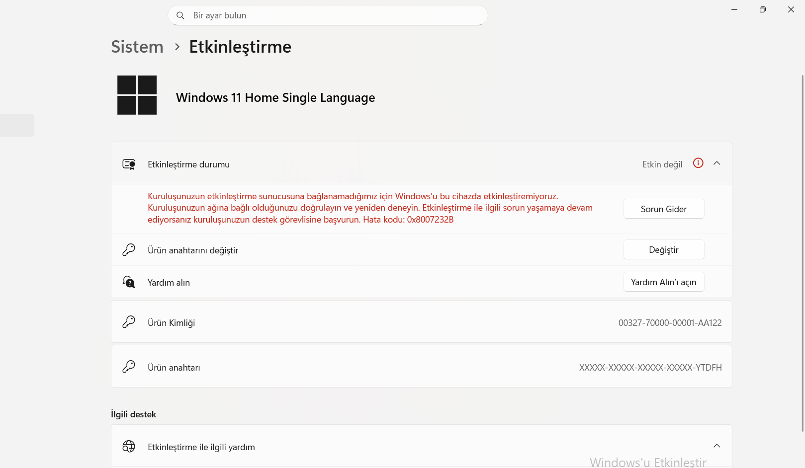Viewport: 805px width, 468px height.
Task: Click the 'Etkinleştirme durumu' label
Action: [188, 164]
